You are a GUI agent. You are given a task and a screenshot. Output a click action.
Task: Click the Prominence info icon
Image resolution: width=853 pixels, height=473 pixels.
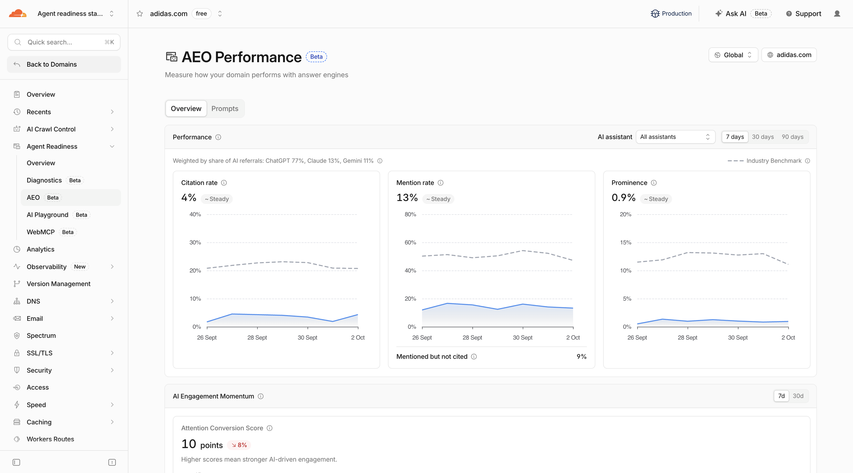[x=654, y=183]
